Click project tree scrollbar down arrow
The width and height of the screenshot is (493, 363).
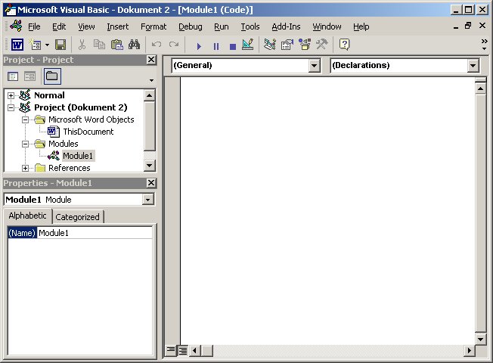click(x=150, y=166)
